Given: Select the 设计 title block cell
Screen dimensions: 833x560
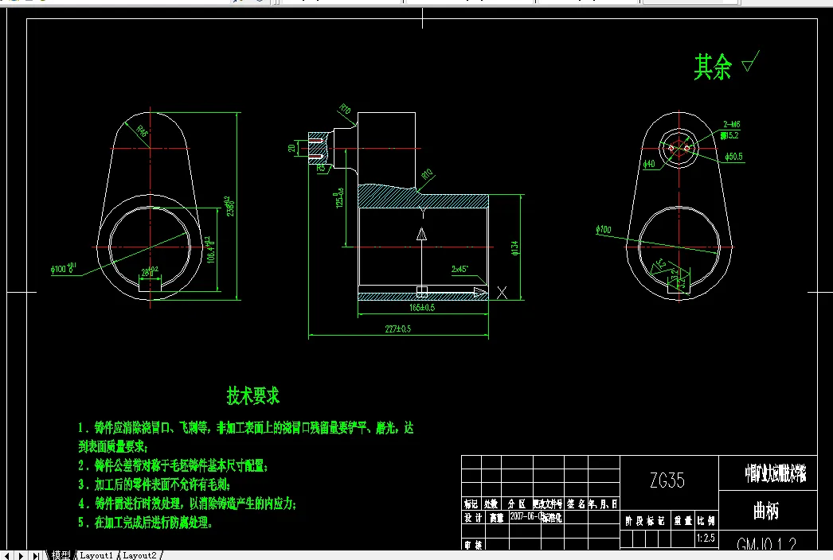Looking at the screenshot, I should coord(471,518).
